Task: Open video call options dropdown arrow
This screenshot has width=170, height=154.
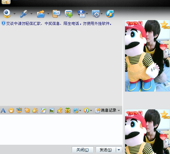Action: (x=14, y=14)
